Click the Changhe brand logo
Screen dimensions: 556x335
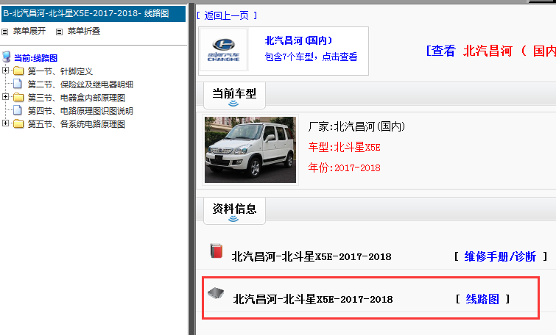click(224, 50)
